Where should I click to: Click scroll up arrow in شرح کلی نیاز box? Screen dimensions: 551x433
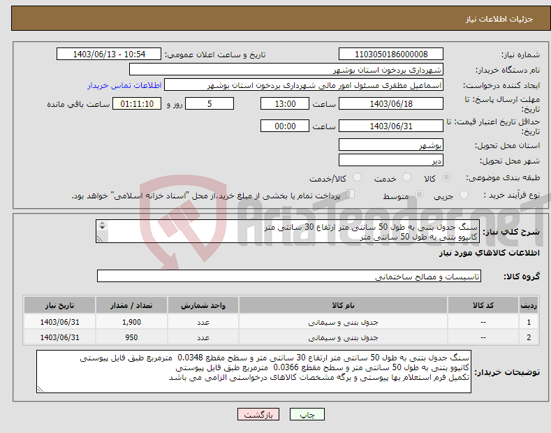(102, 223)
